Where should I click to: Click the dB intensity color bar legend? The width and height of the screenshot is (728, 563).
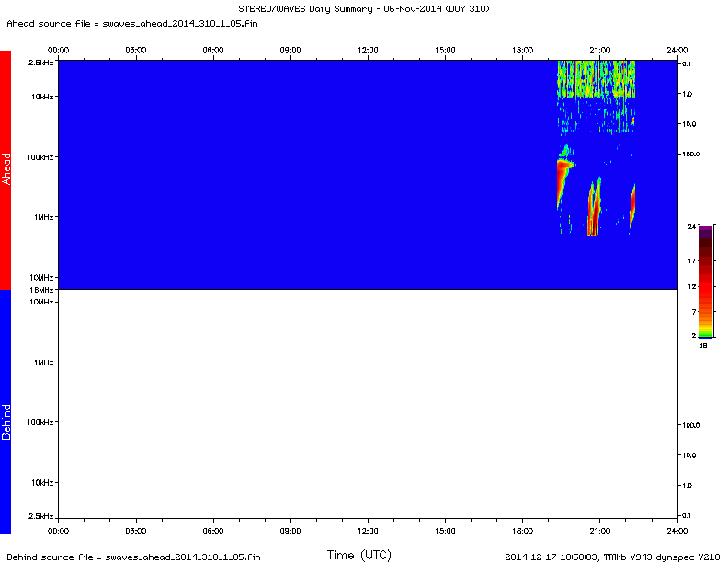[x=705, y=281]
